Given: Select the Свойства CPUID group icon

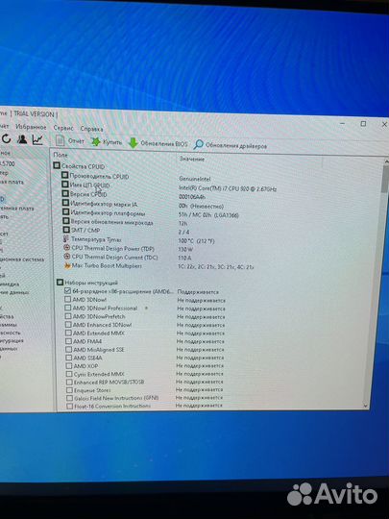Looking at the screenshot, I should point(57,165).
